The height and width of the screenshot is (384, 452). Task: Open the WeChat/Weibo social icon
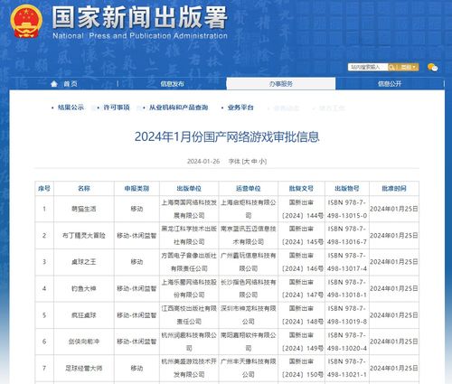432,67
